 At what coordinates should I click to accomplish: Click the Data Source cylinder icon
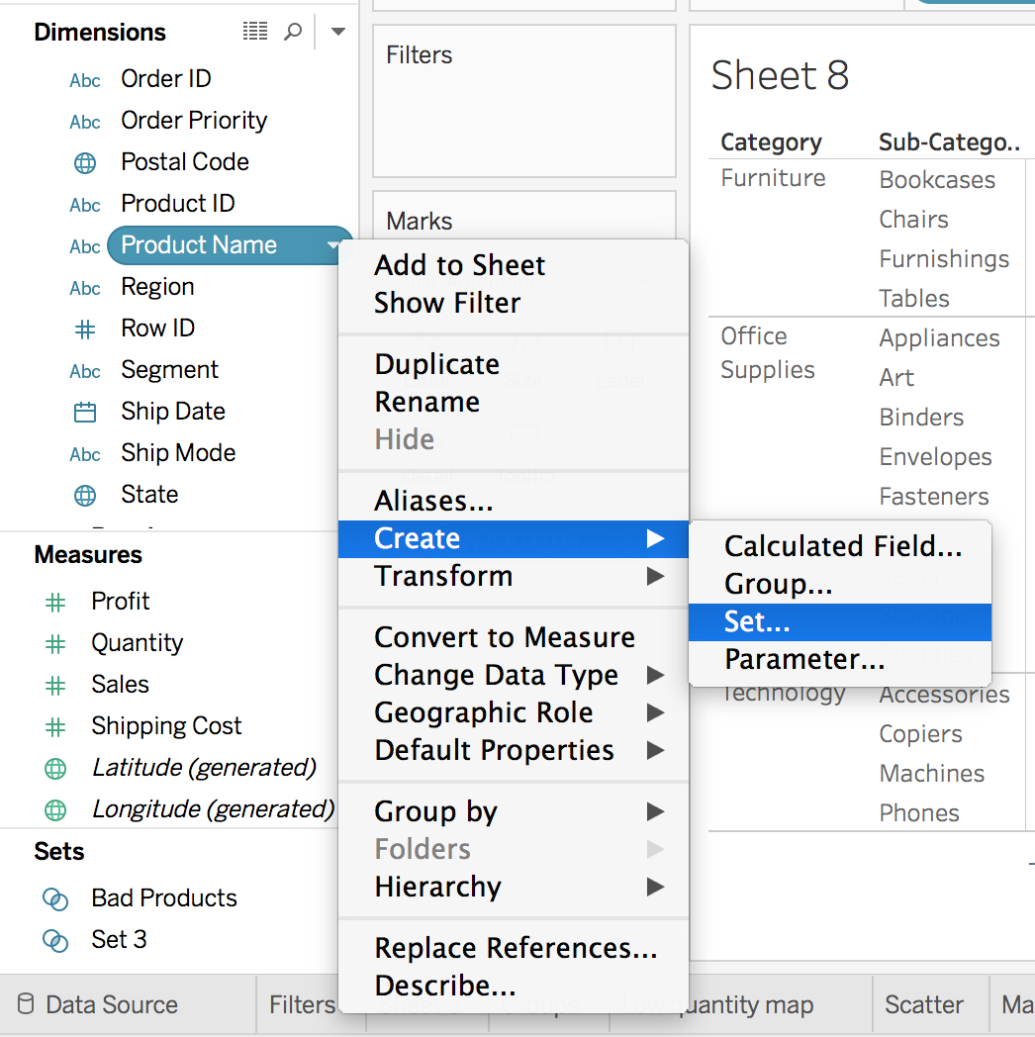[27, 1004]
